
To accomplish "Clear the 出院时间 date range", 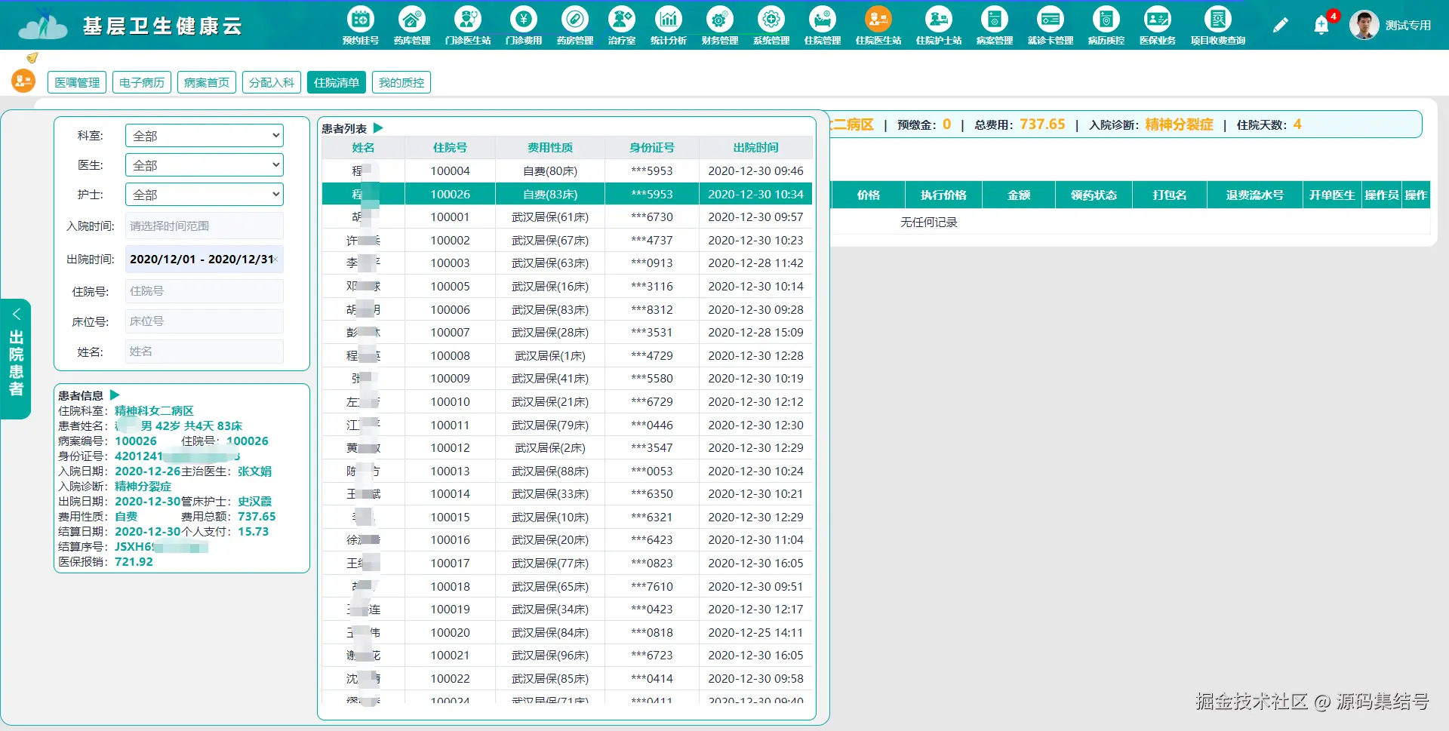I will [276, 260].
